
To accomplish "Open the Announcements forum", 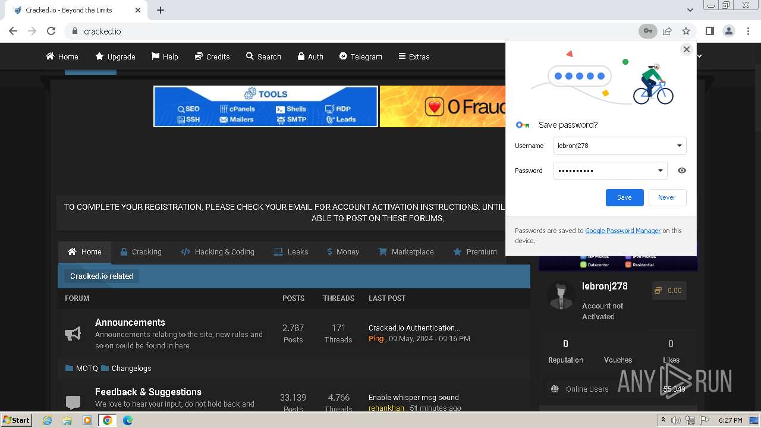I will point(130,322).
